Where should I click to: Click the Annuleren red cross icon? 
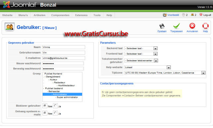(x=192, y=26)
